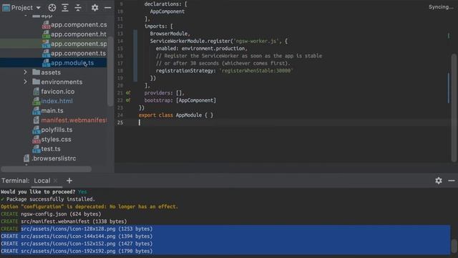The height and width of the screenshot is (258, 458).
Task: Open Terminal panel settings gear
Action: point(439,181)
